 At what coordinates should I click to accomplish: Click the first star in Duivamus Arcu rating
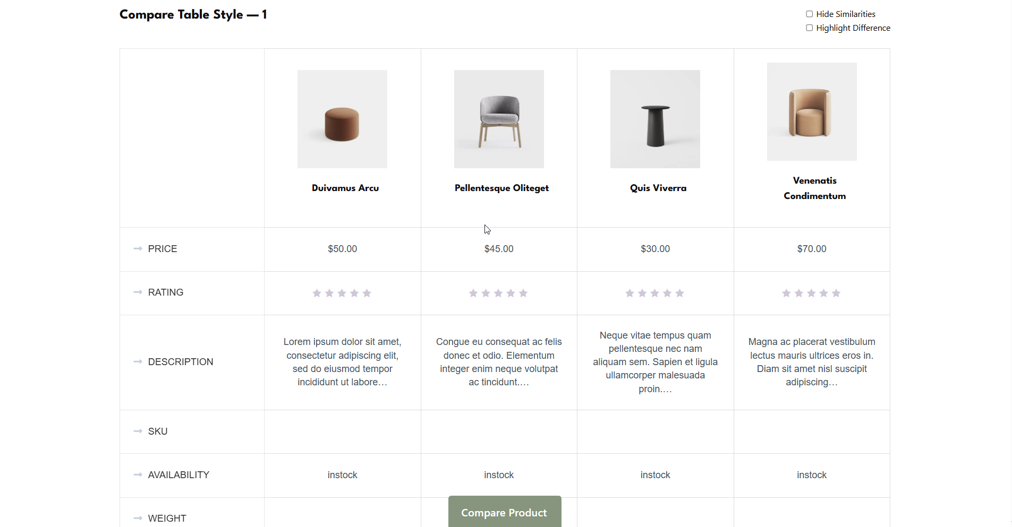(x=317, y=293)
